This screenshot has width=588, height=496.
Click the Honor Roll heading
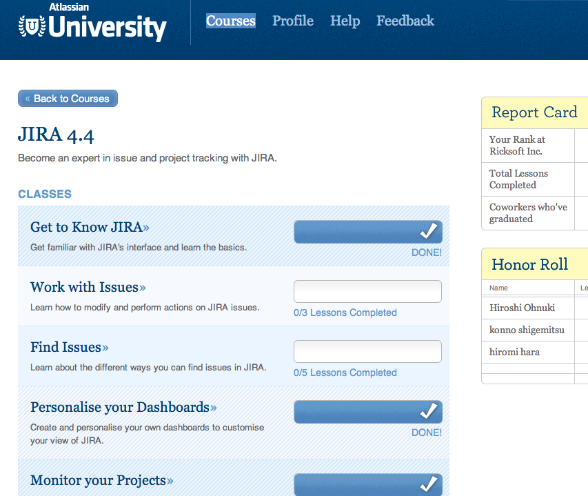[x=530, y=264]
